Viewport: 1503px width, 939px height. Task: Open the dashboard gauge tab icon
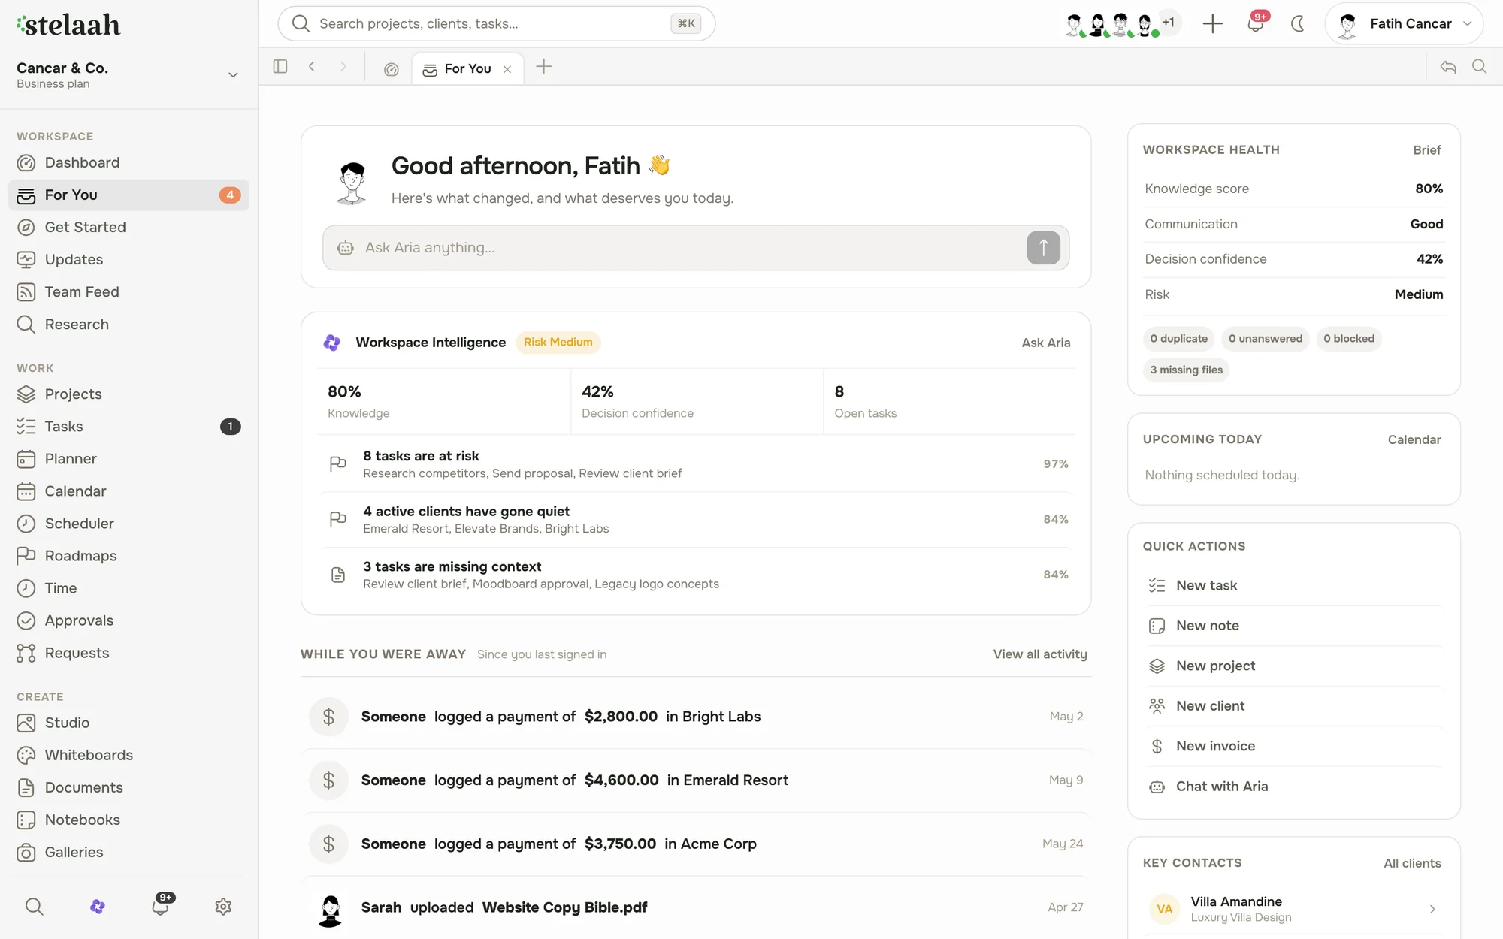(x=391, y=69)
